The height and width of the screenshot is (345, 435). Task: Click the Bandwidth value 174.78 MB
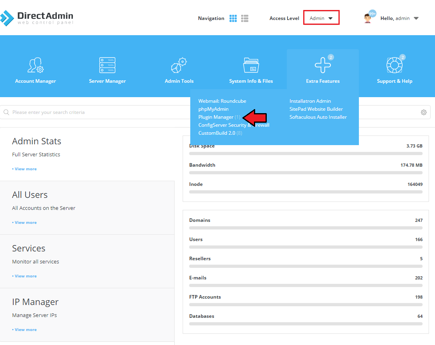(411, 165)
